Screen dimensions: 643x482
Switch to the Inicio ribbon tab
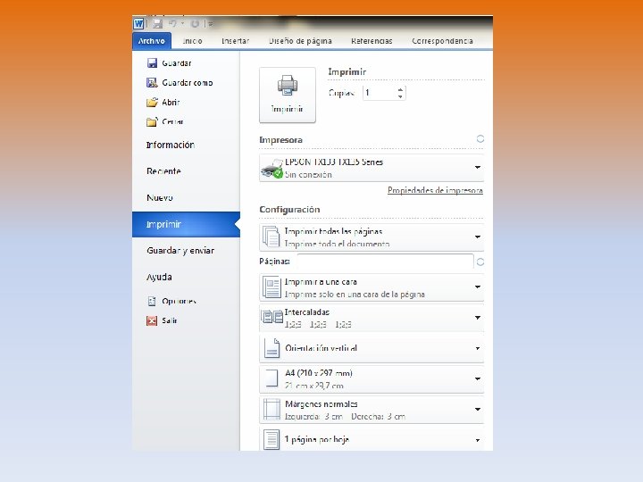192,41
